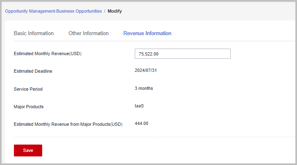Select the IaaS major product value
This screenshot has height=165, width=297.
pyautogui.click(x=139, y=106)
